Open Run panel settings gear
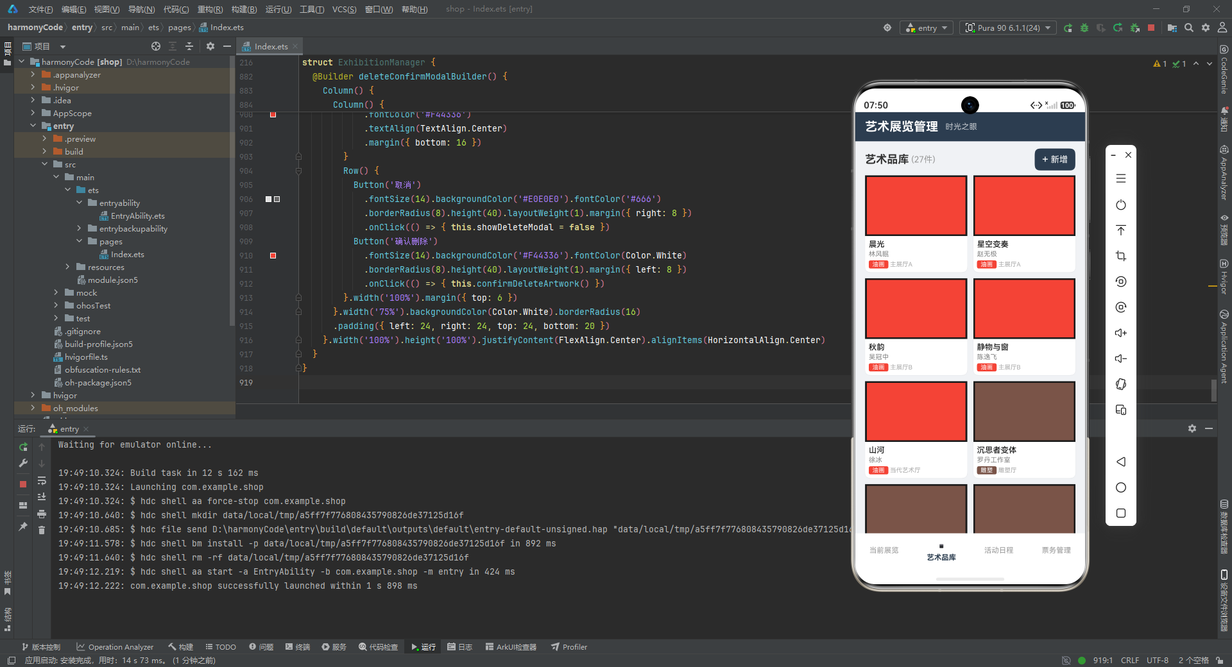This screenshot has width=1232, height=667. pyautogui.click(x=1192, y=428)
